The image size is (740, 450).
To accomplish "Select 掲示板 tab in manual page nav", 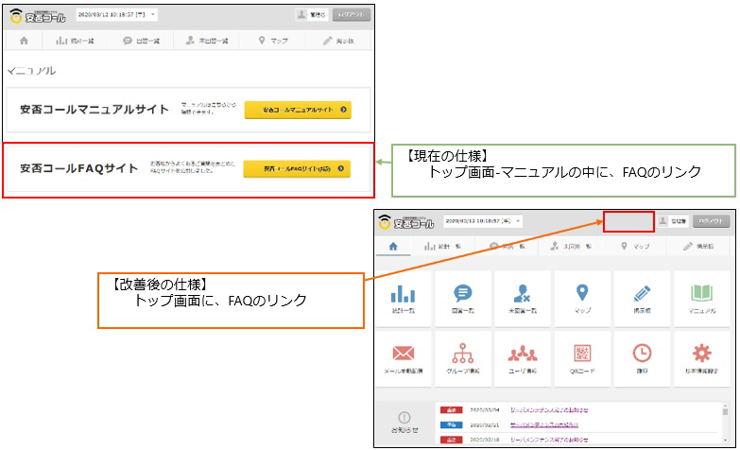I will (x=338, y=41).
